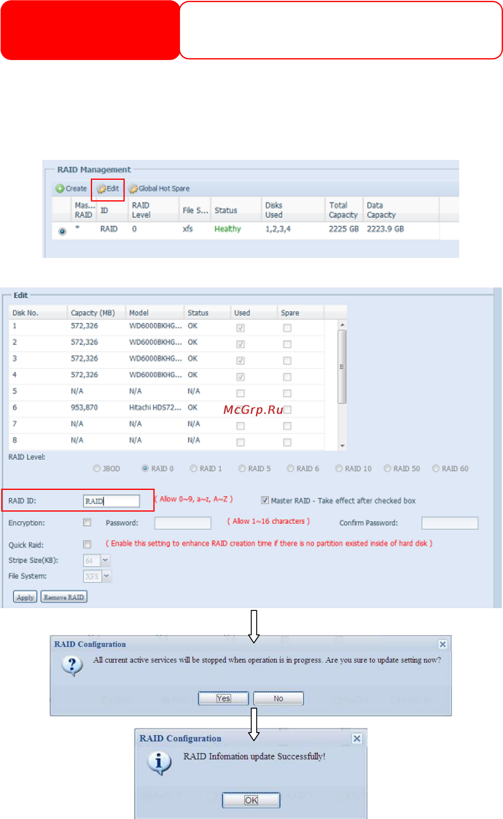Screen dimensions: 503x819
Task: Close the RAID update success dialog
Action: (x=357, y=738)
